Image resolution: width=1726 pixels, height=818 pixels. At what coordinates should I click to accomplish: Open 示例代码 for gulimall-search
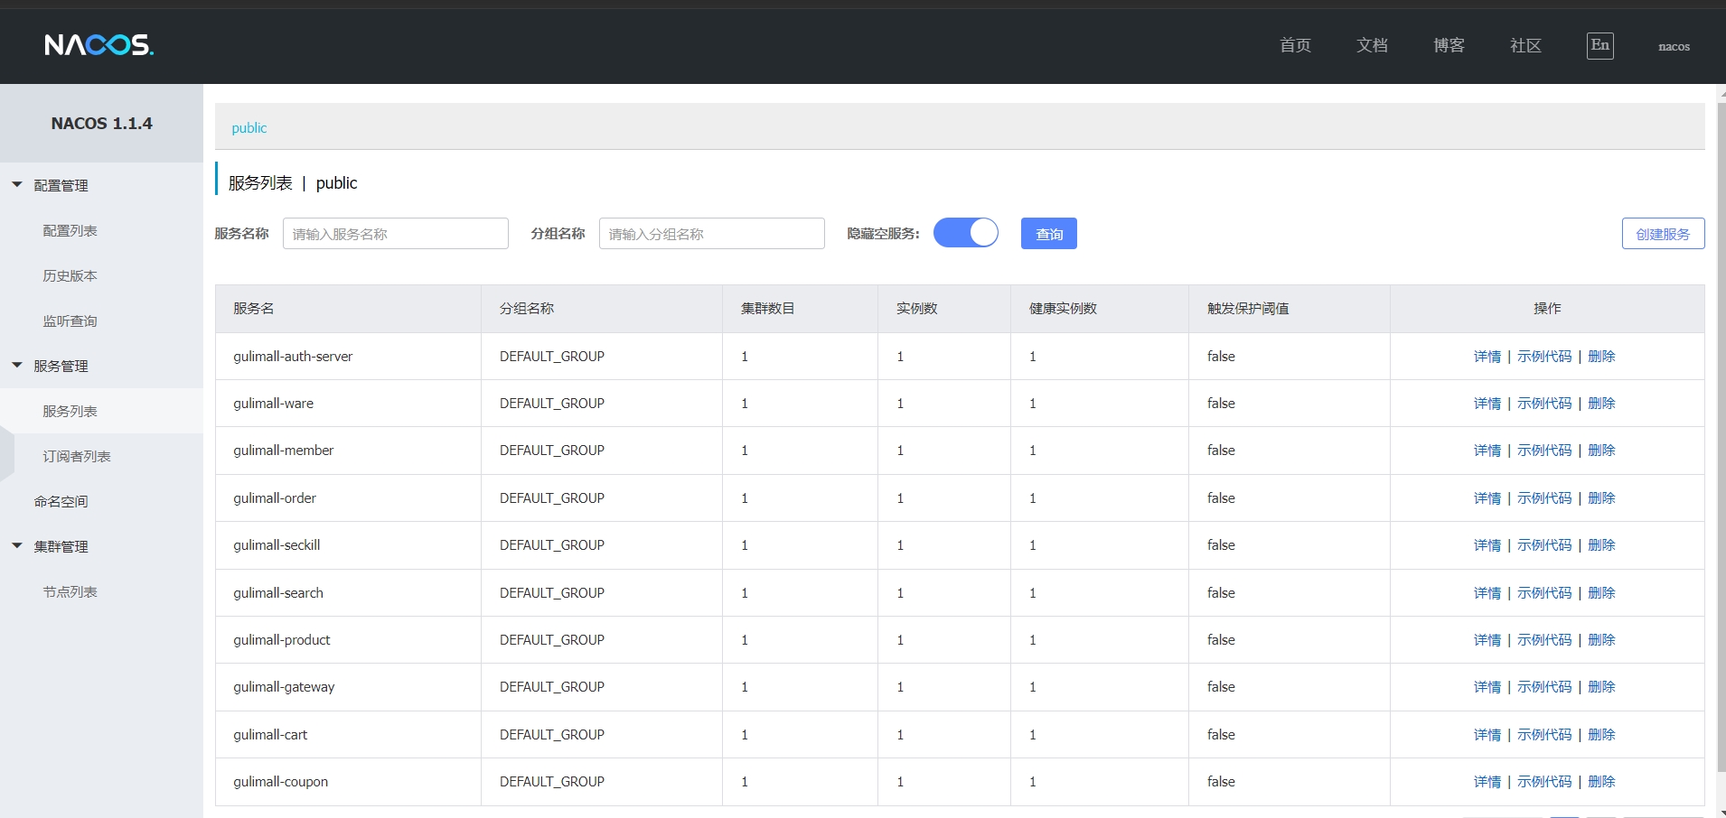(x=1544, y=593)
